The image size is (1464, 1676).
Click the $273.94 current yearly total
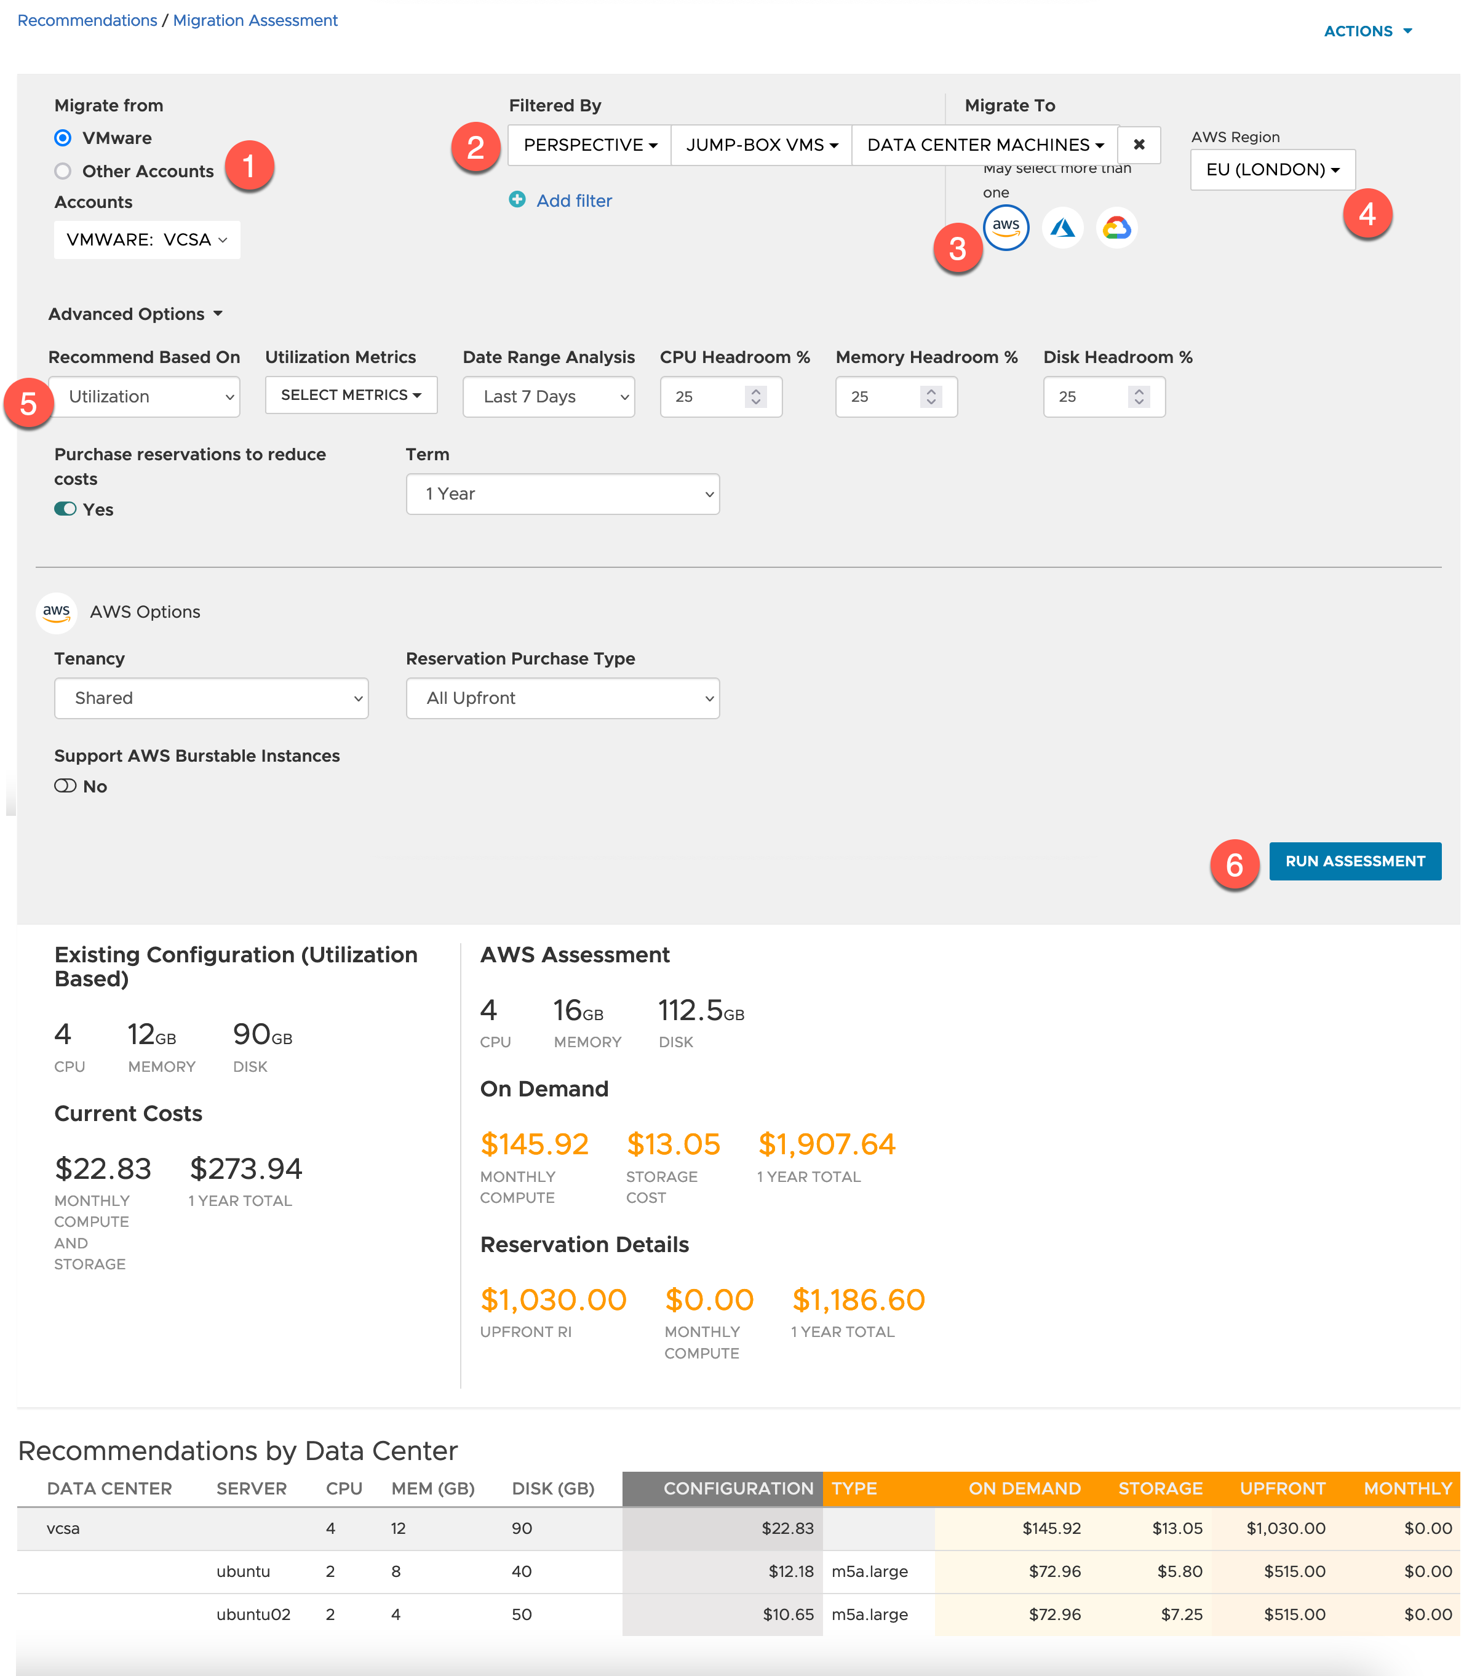(246, 1168)
